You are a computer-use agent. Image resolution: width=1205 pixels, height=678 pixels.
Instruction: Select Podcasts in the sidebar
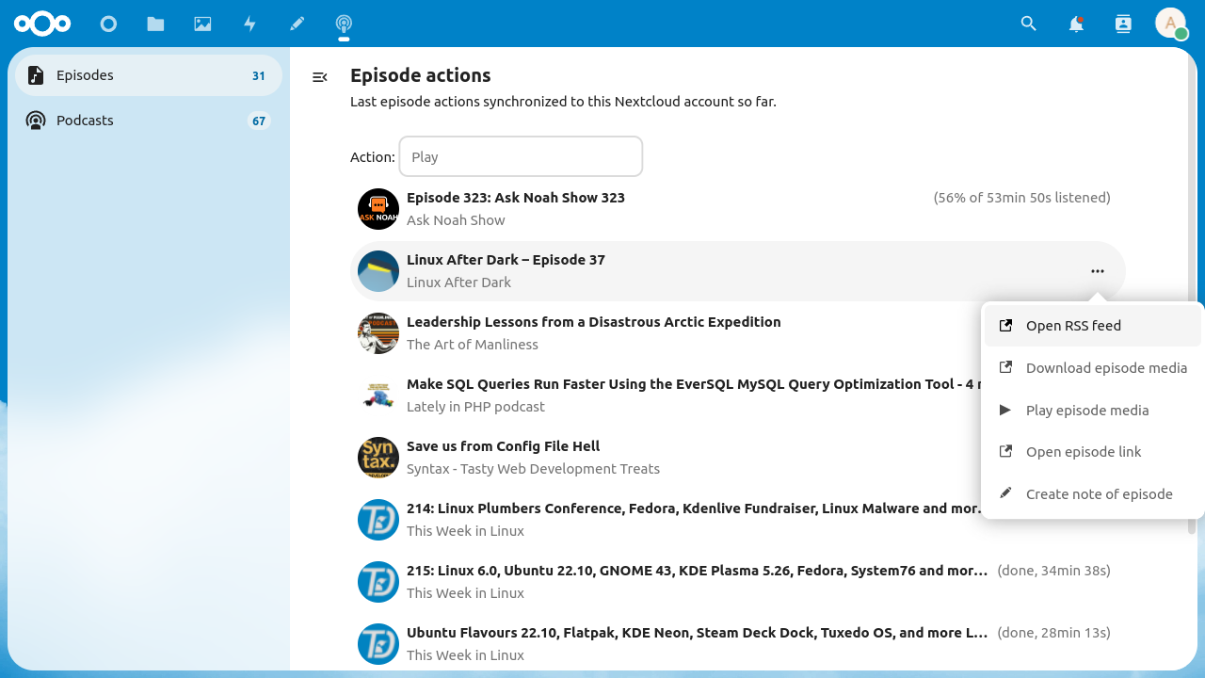tap(149, 121)
